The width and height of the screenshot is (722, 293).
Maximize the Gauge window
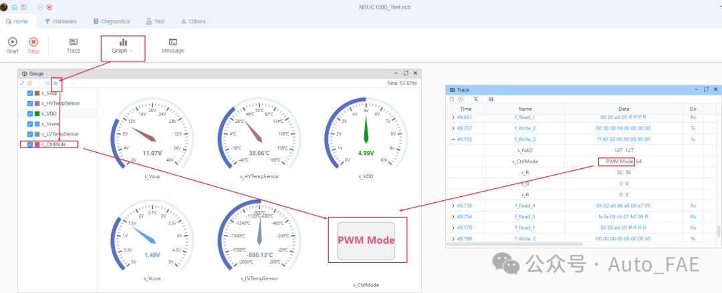[x=406, y=73]
